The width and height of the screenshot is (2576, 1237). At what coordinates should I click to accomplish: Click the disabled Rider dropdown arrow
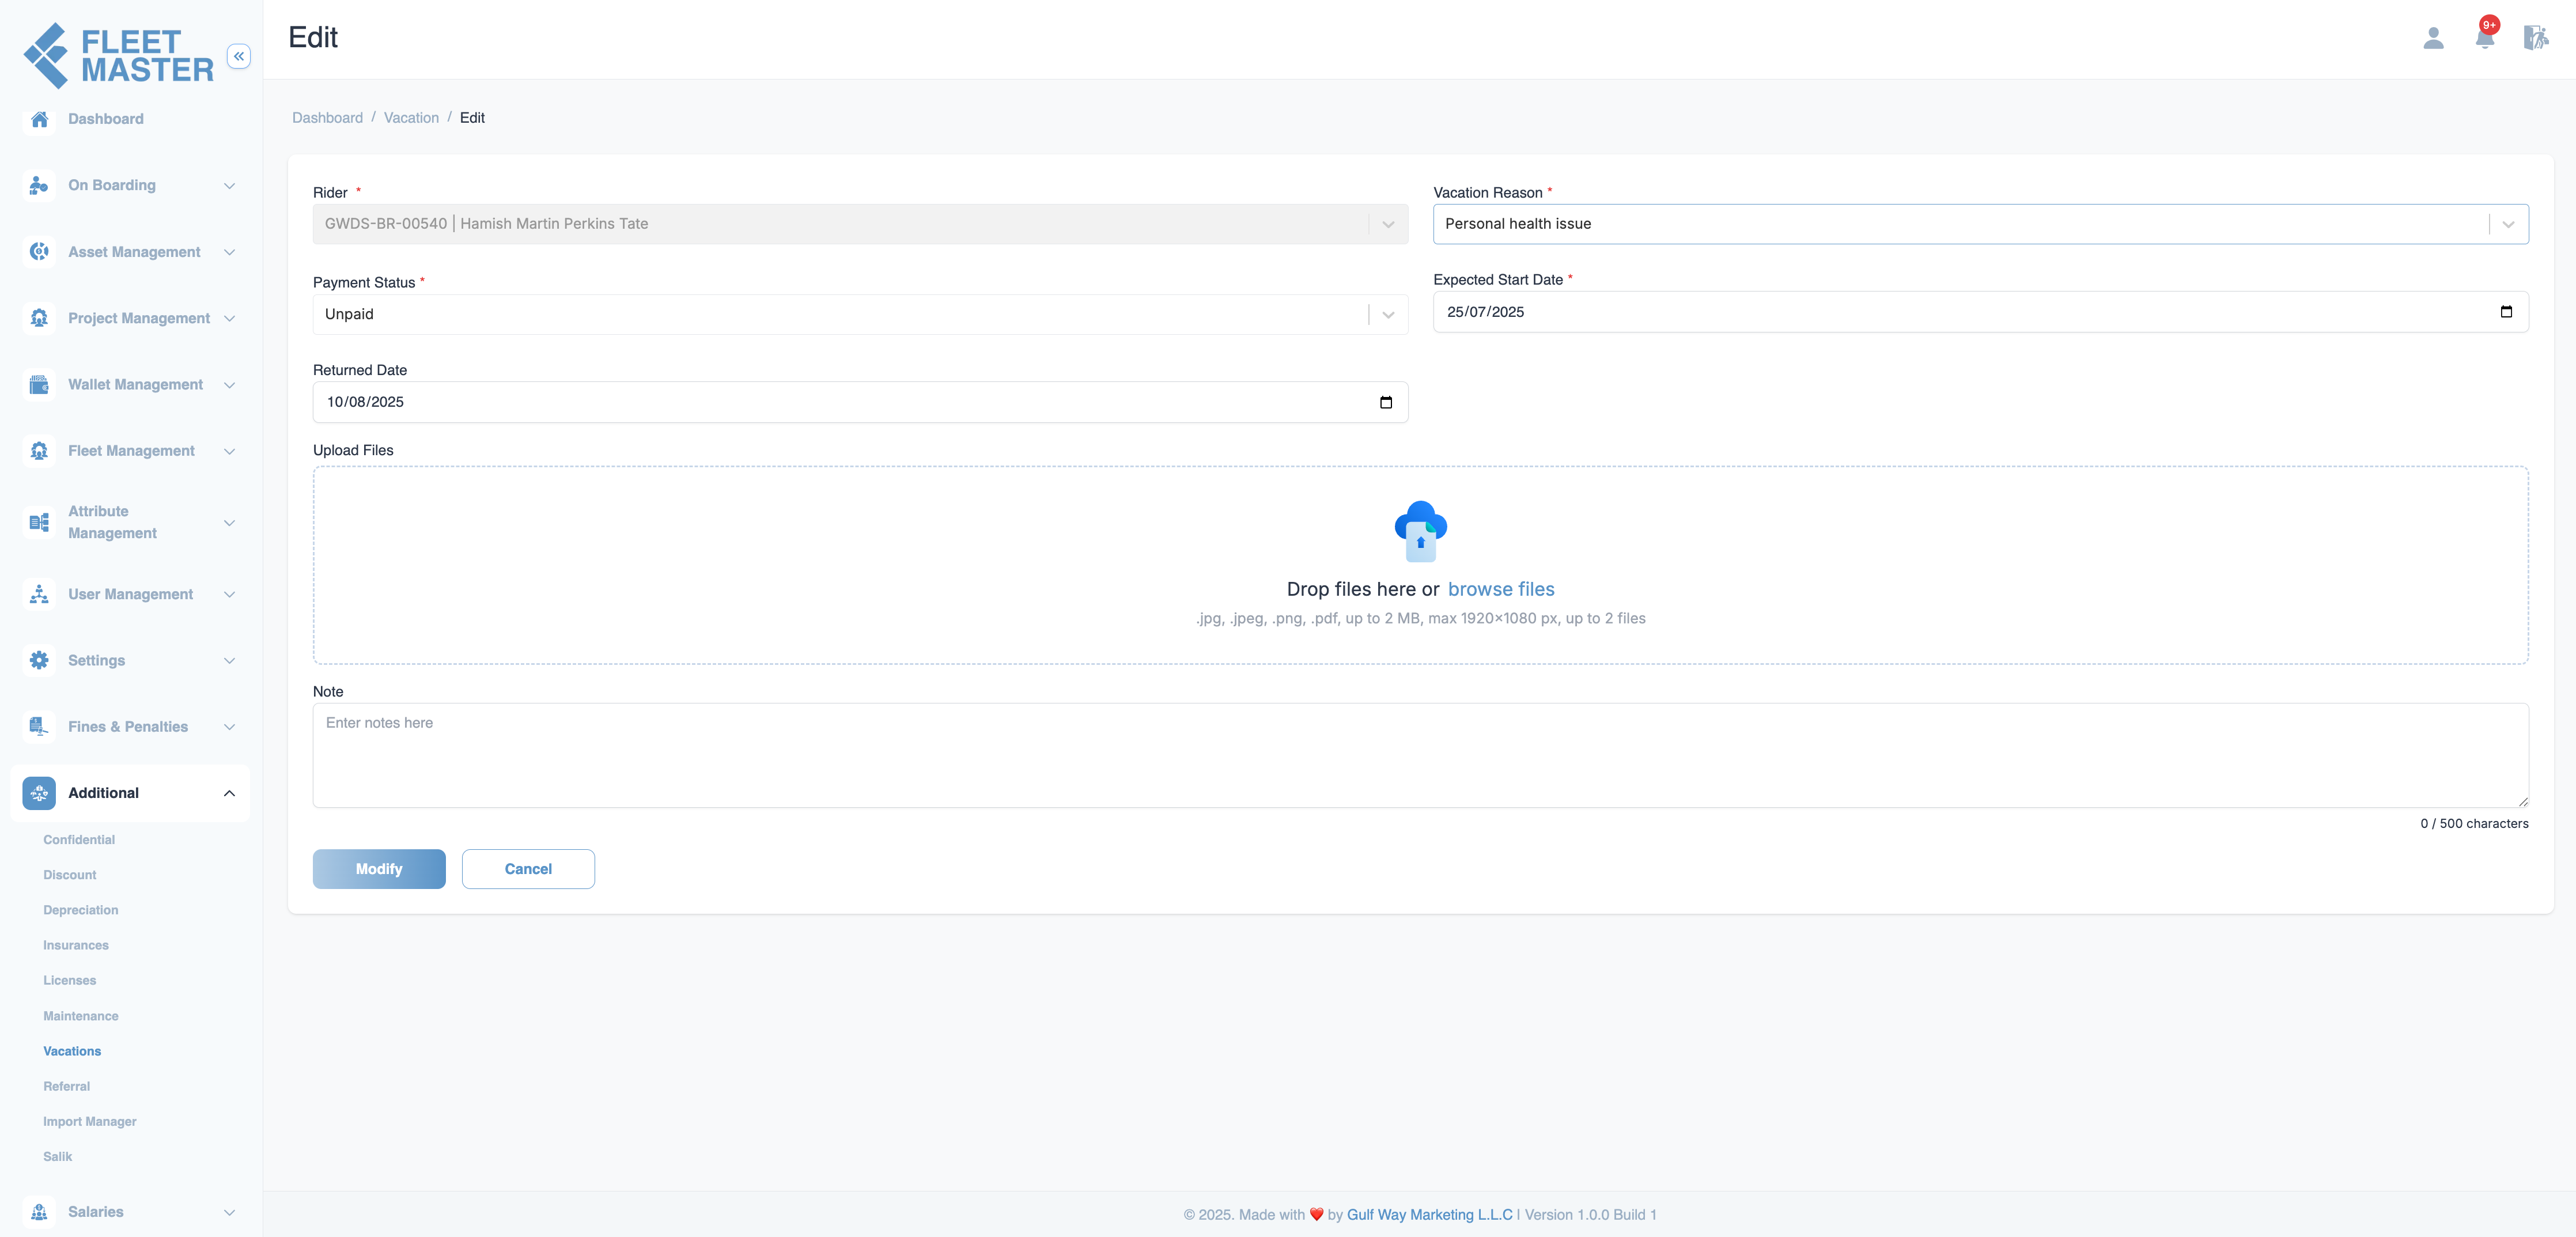pyautogui.click(x=1387, y=225)
